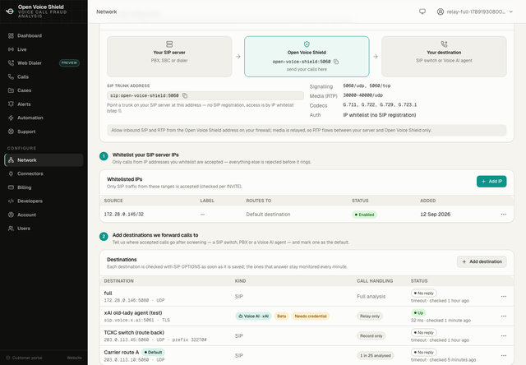The height and width of the screenshot is (365, 526).
Task: Open options menu for full destination
Action: pos(504,297)
